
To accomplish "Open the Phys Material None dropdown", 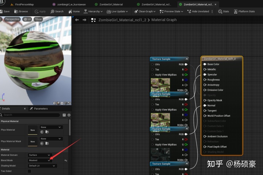I will point(51,127).
